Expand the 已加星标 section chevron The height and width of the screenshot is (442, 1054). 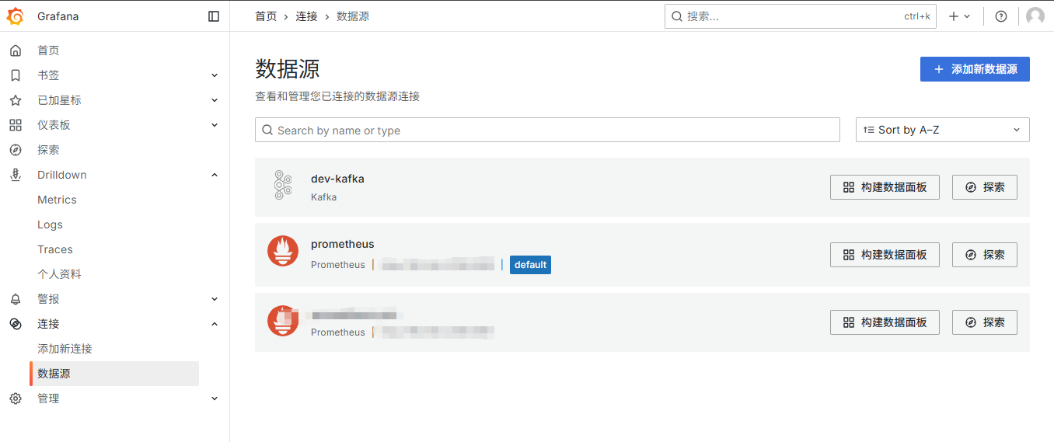(x=215, y=100)
